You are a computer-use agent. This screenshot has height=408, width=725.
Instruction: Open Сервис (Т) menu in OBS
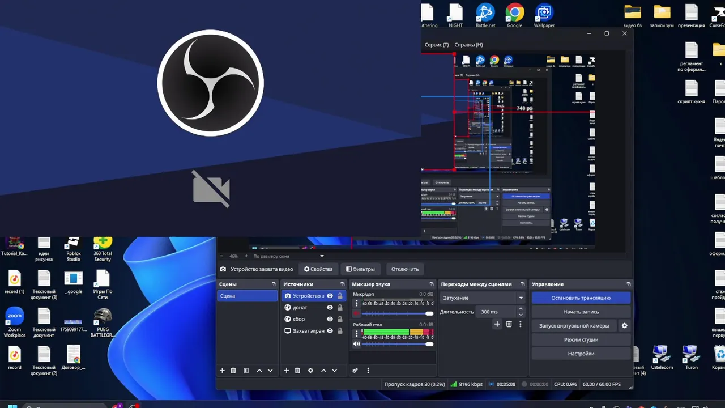pos(437,45)
